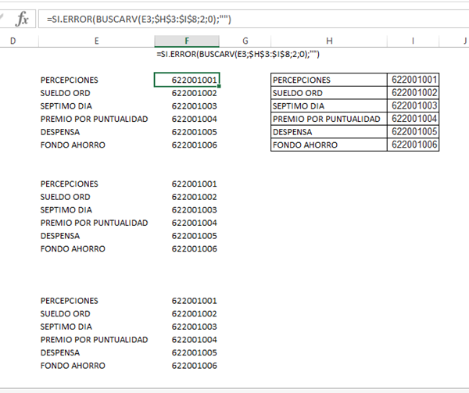Viewport: 469px width, 393px height.
Task: Open the Insert Function fx button
Action: 23,19
